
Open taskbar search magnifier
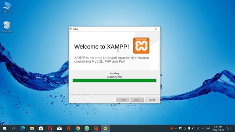click(x=13, y=128)
